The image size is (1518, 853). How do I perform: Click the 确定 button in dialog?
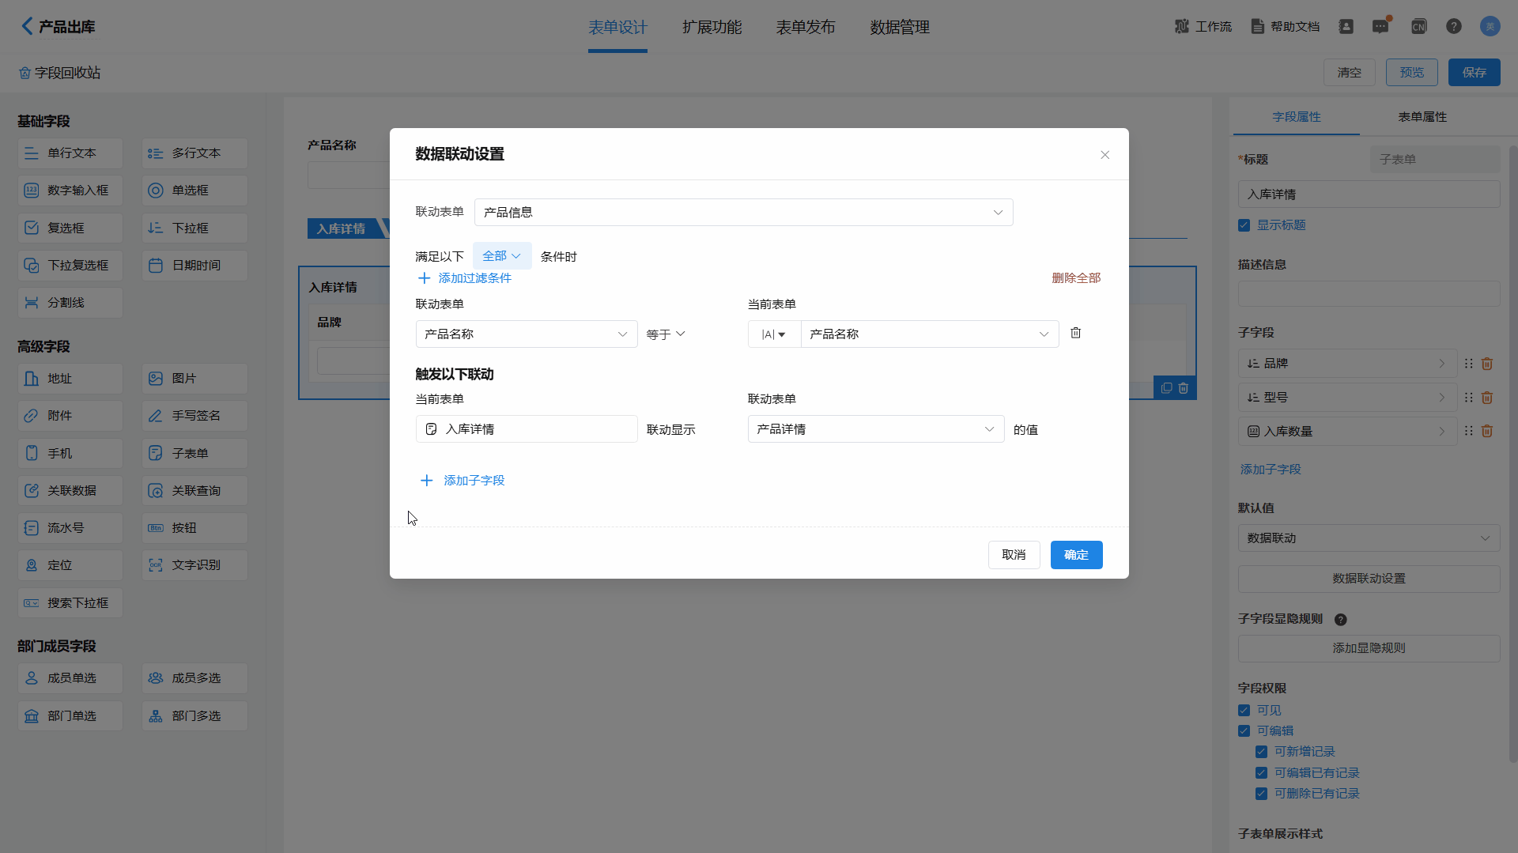point(1076,555)
